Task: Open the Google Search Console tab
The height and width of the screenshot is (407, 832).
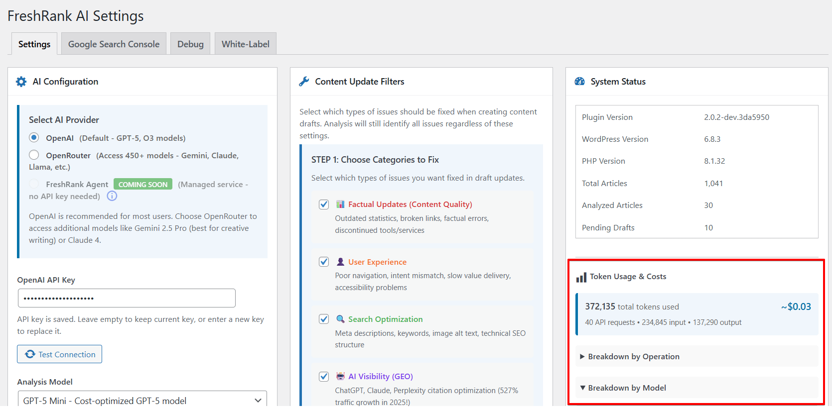Action: click(114, 44)
